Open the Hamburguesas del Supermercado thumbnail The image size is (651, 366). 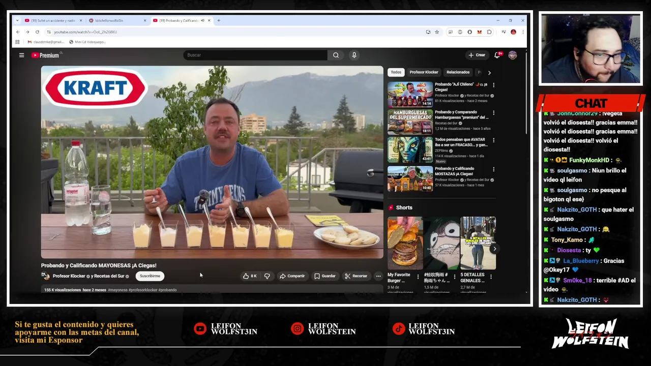click(x=410, y=121)
